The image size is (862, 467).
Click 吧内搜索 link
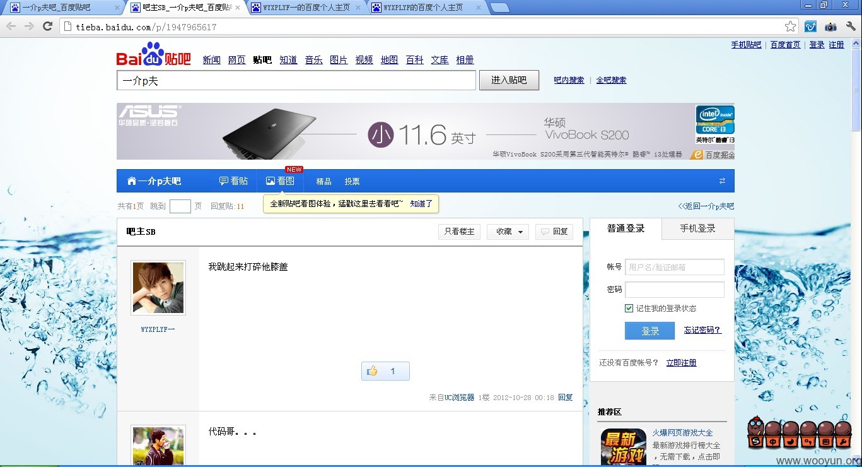(569, 80)
